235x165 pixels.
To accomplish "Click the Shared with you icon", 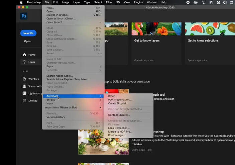I will tap(24, 86).
